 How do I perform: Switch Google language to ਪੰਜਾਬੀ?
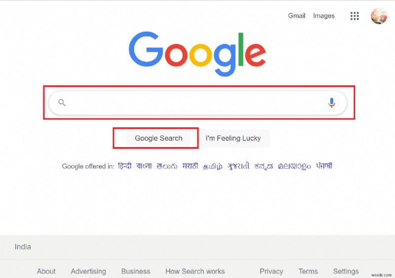(x=324, y=166)
